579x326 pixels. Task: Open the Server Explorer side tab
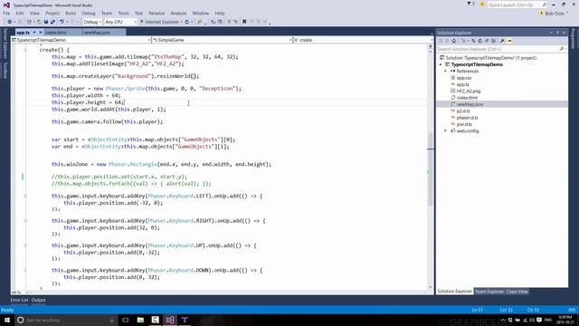5,43
